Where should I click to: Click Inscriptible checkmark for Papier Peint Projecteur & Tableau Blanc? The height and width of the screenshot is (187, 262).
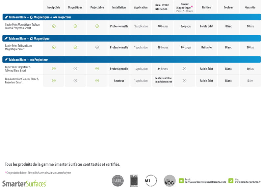(x=54, y=69)
